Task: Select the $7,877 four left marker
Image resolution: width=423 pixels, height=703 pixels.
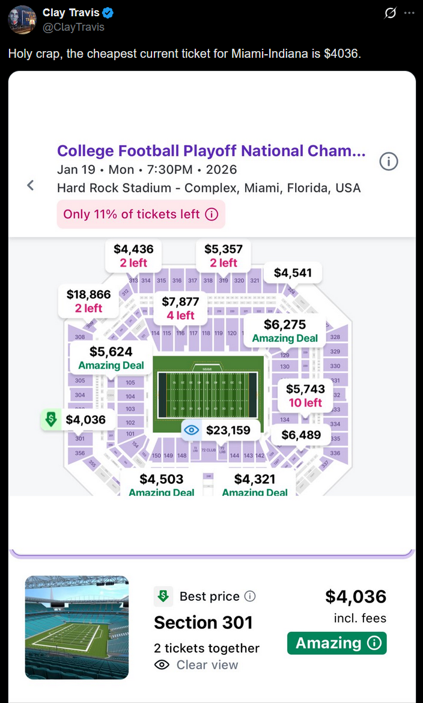Action: pyautogui.click(x=180, y=308)
